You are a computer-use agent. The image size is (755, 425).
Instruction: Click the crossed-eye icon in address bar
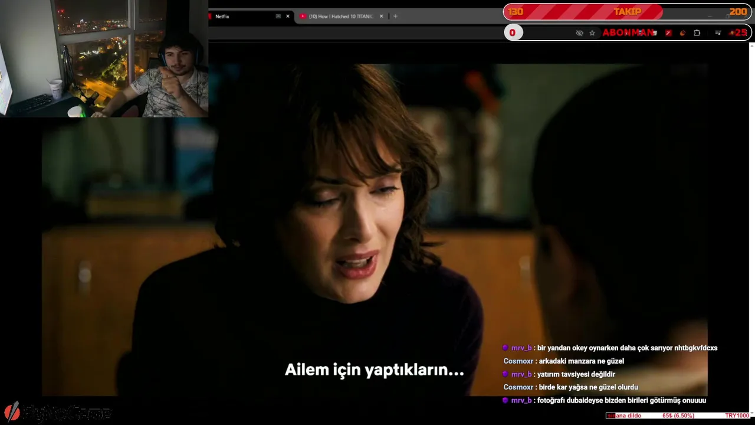[579, 33]
